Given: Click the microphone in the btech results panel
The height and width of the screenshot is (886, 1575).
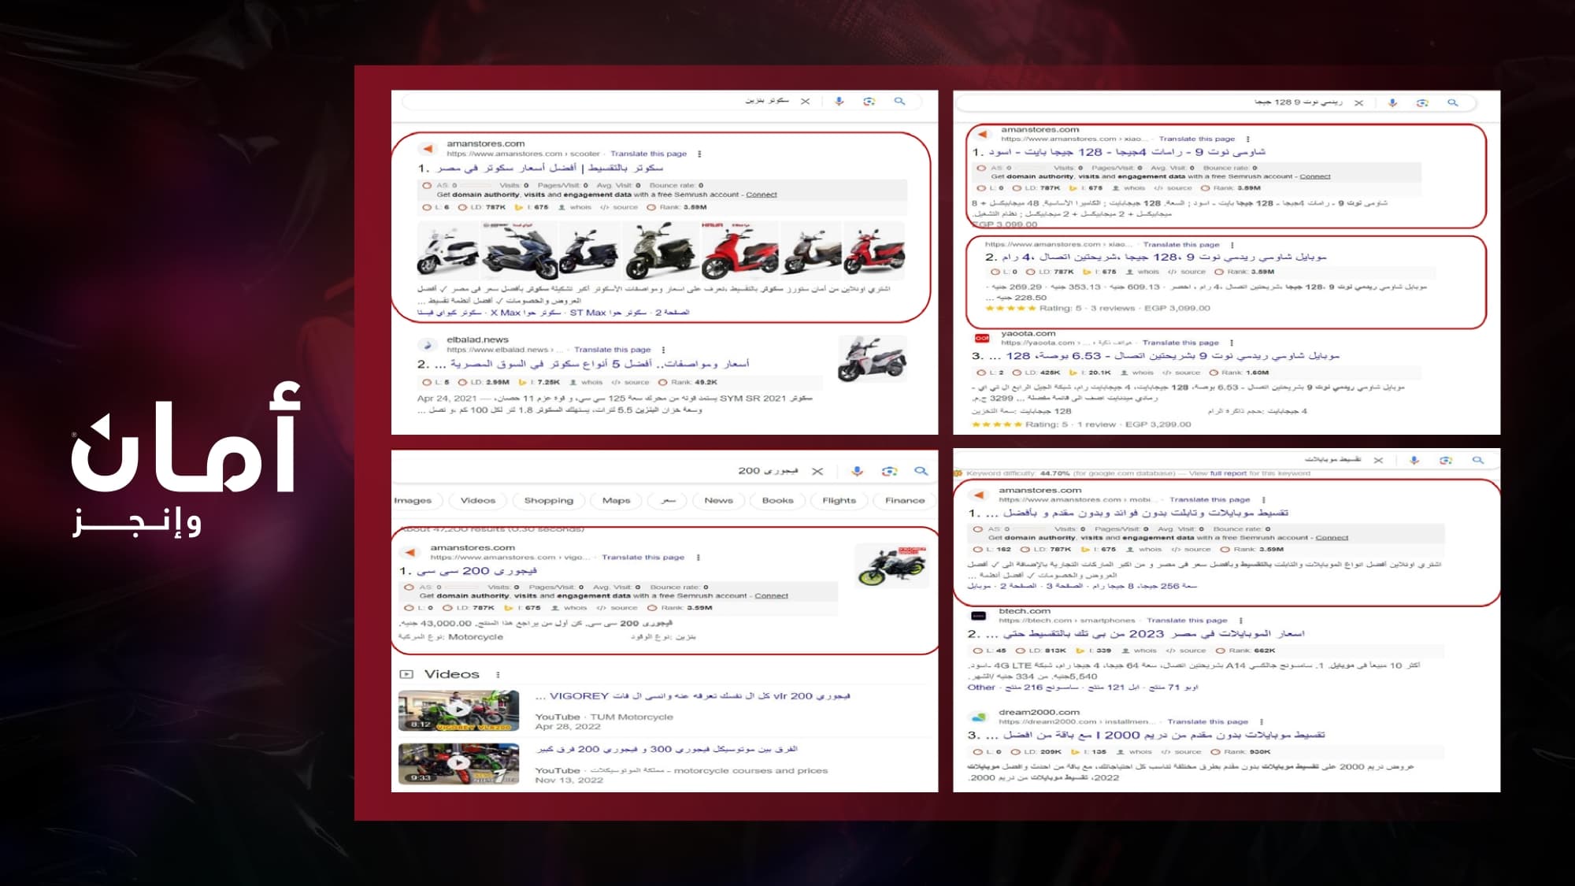Looking at the screenshot, I should pyautogui.click(x=1414, y=460).
